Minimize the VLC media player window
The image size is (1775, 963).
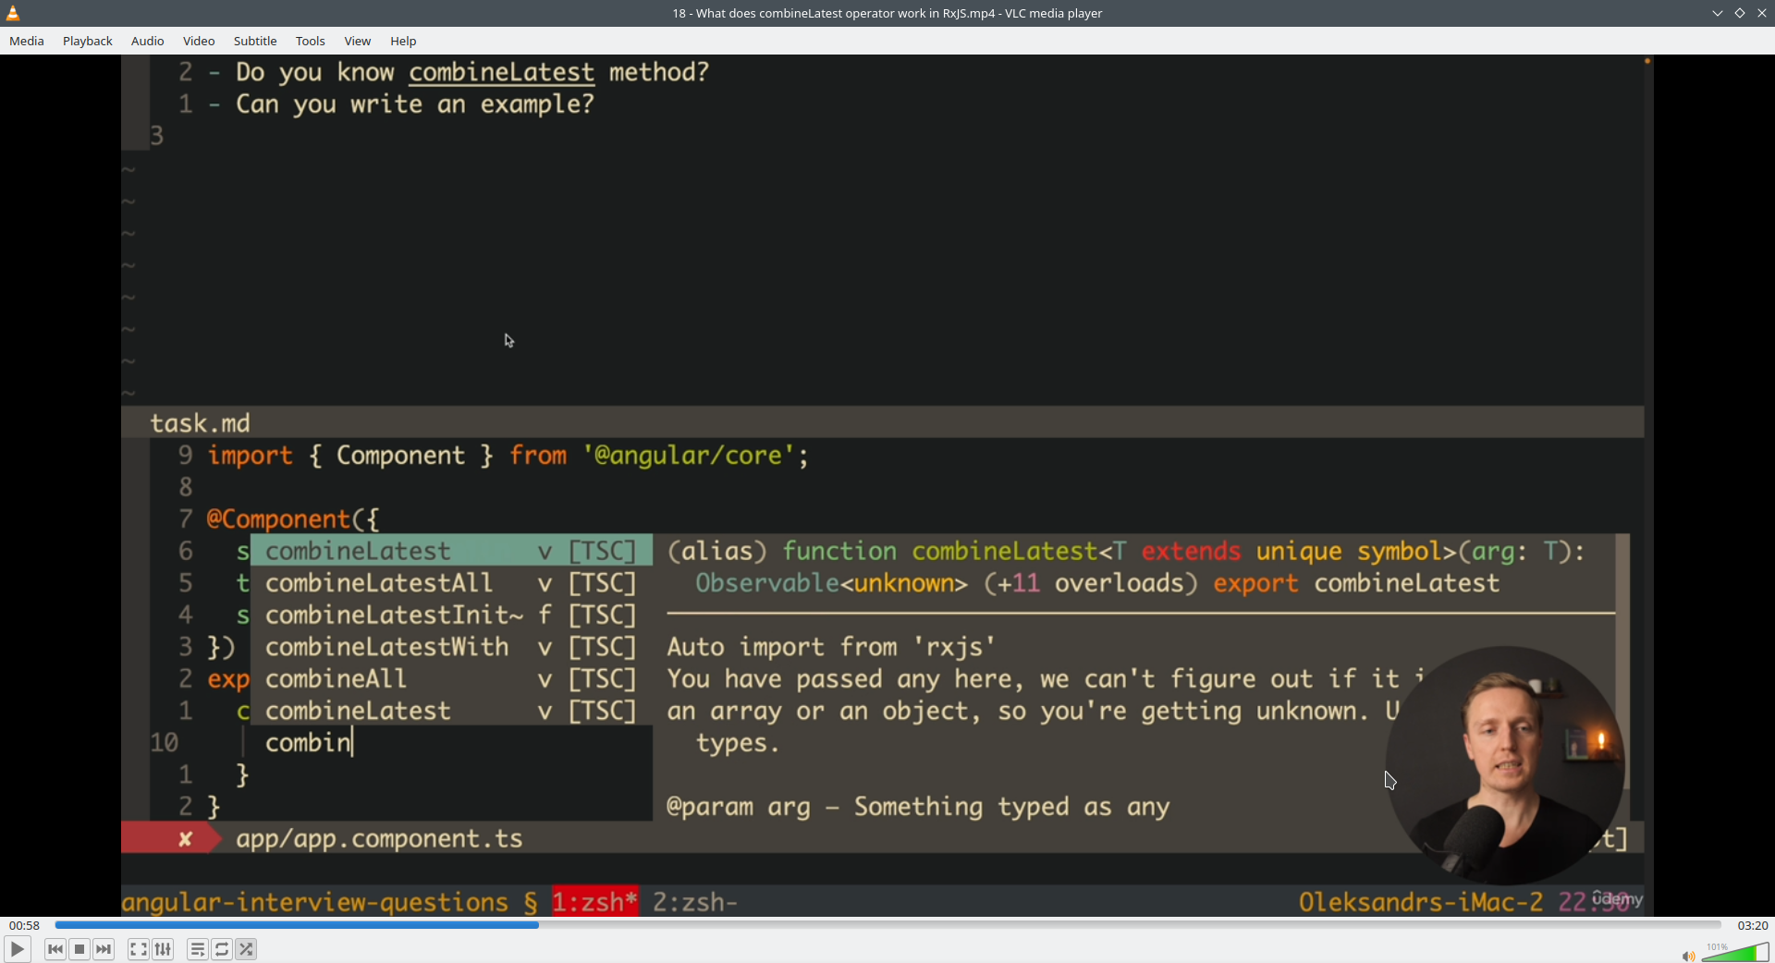pos(1718,13)
